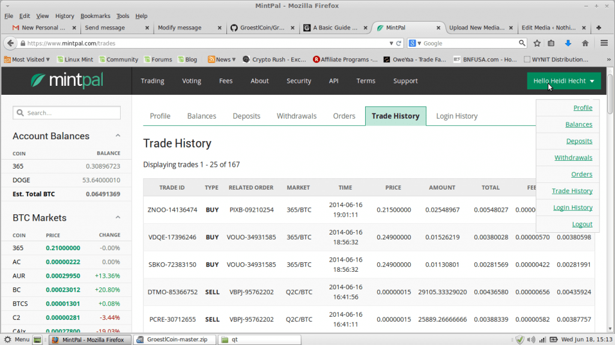Viewport: 615px width, 345px height.
Task: Click the coin Search field
Action: (67, 113)
